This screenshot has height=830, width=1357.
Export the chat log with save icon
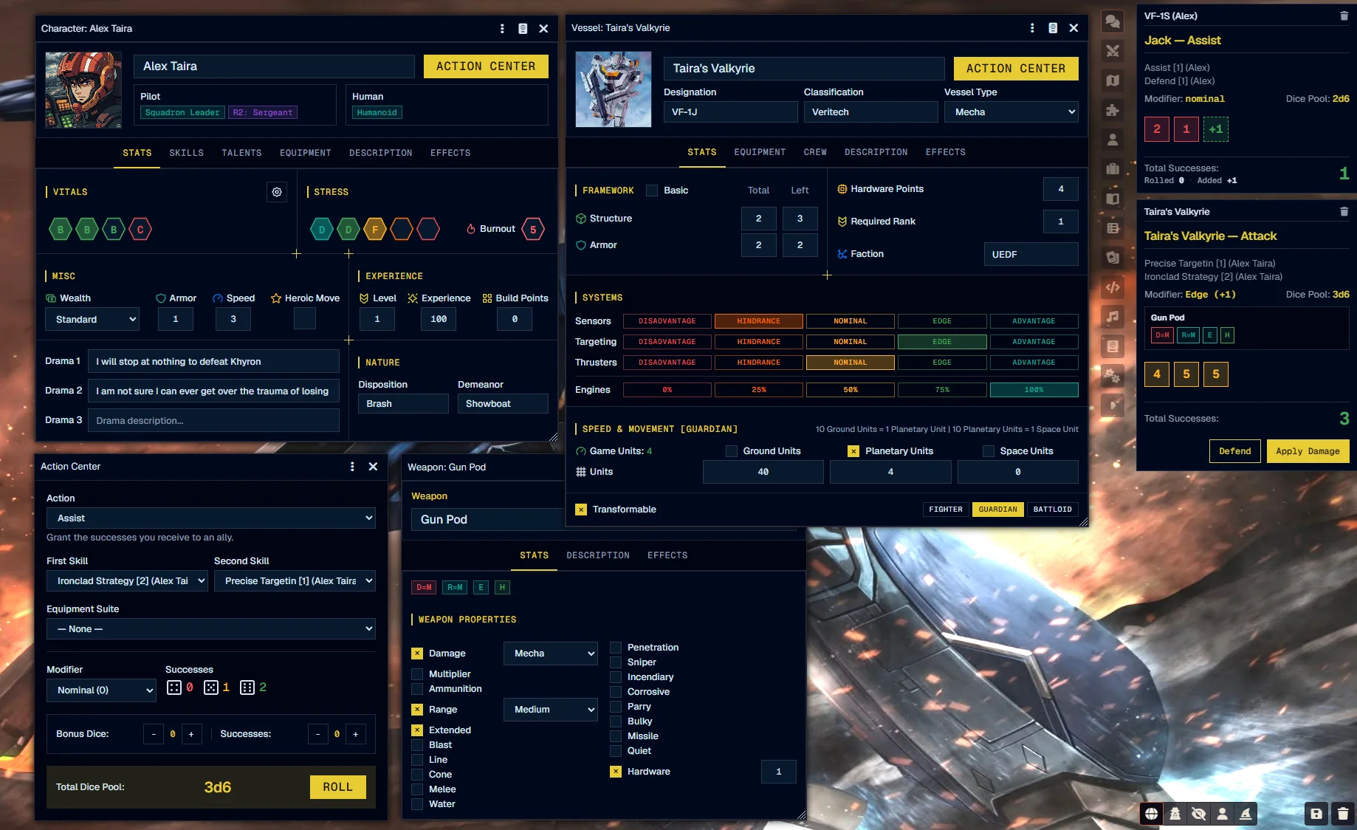(x=1316, y=814)
